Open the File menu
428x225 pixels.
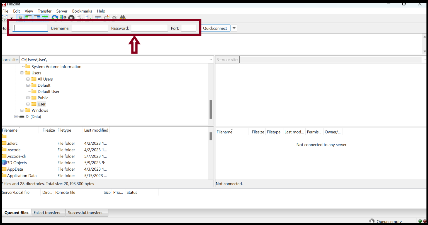[5, 11]
